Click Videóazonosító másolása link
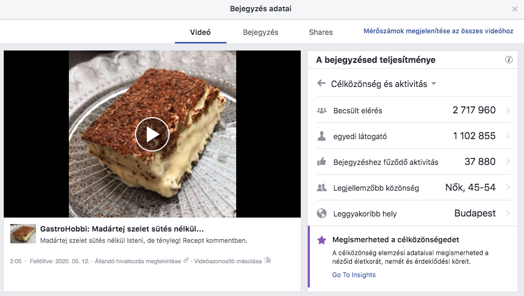 228,261
